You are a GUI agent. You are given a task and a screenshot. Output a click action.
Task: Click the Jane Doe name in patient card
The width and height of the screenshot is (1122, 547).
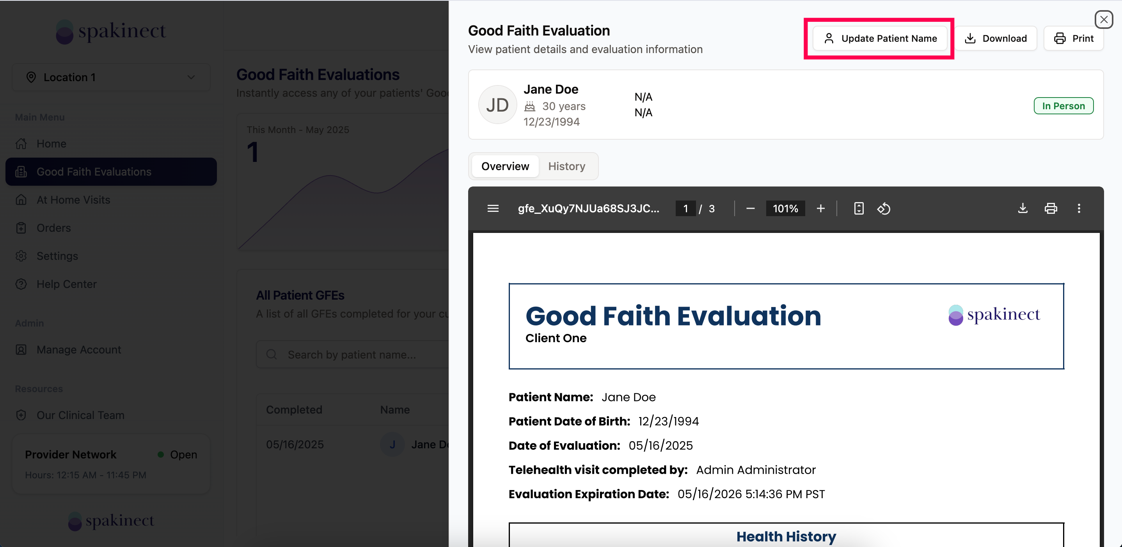551,89
